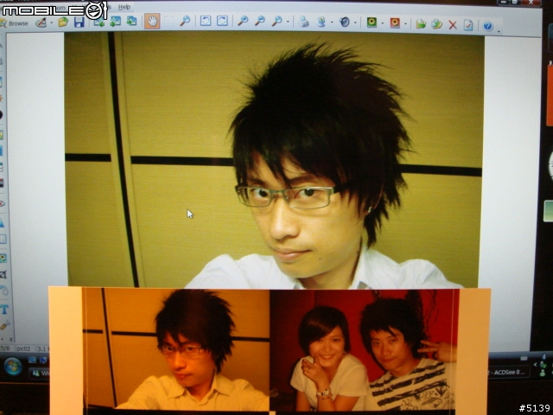Expand the system tray hidden icons chevron
The height and width of the screenshot is (415, 553).
(536, 365)
